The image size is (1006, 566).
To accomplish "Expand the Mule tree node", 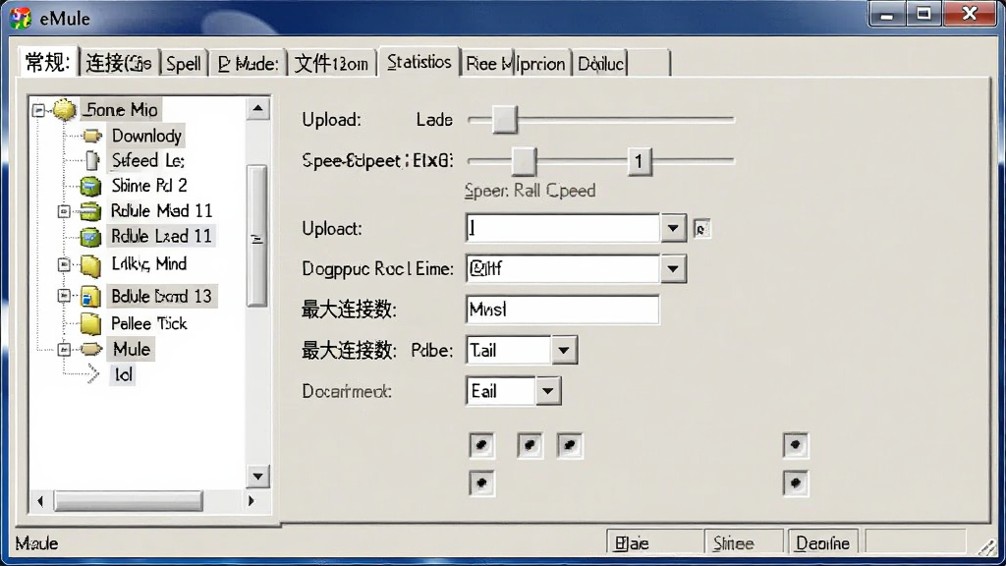I will pos(64,349).
